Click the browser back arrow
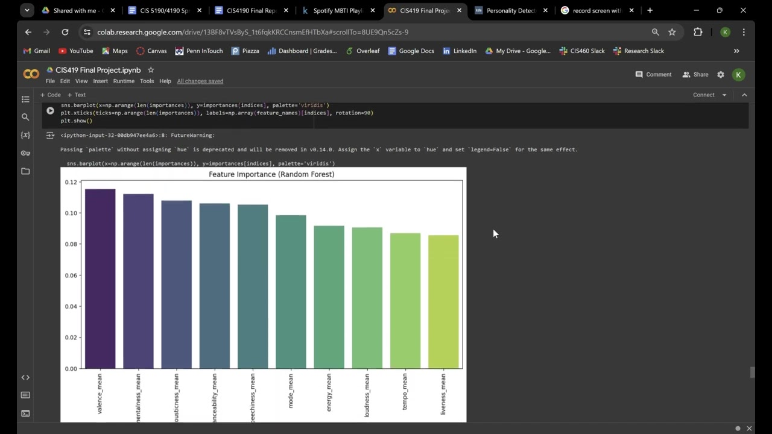 tap(28, 32)
